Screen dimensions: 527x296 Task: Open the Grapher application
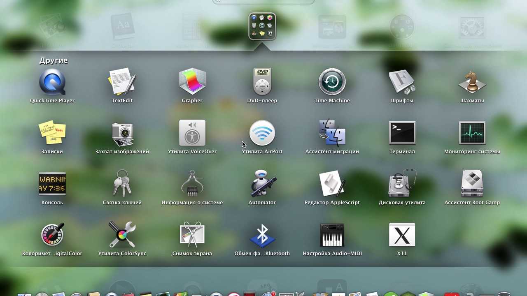(x=192, y=82)
